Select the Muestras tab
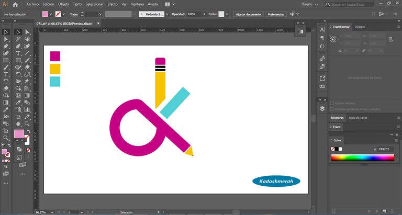Image resolution: width=402 pixels, height=215 pixels. (x=337, y=118)
